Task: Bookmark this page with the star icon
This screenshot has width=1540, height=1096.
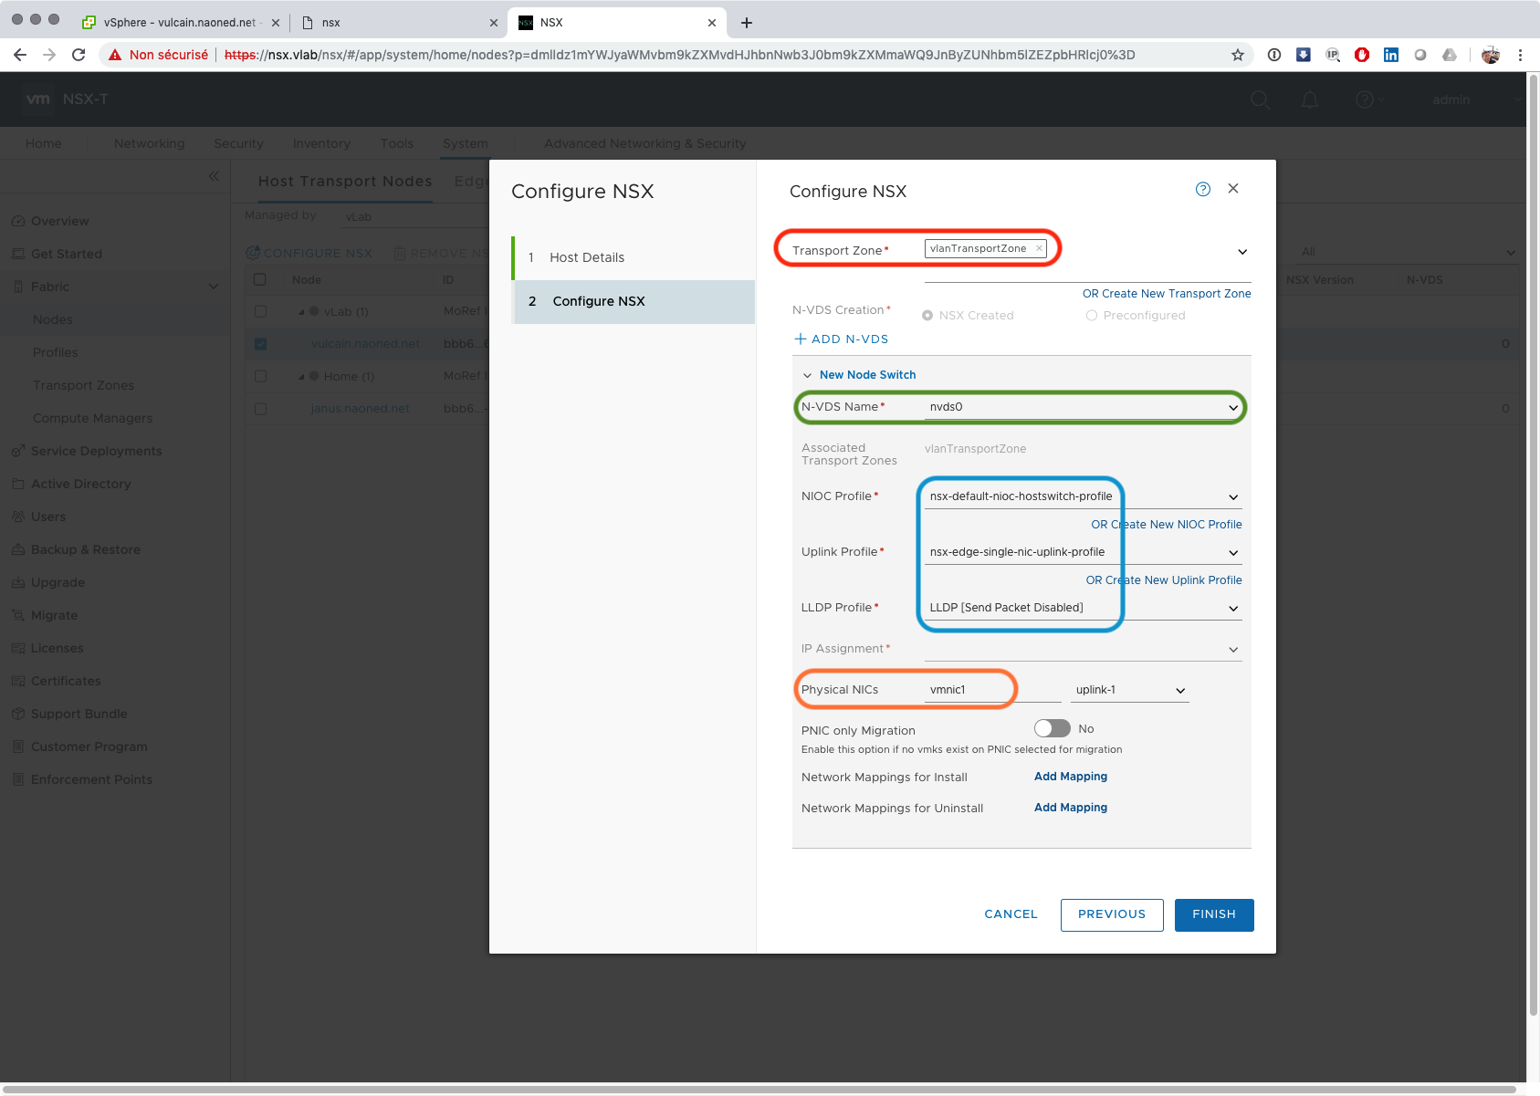Action: [1238, 55]
